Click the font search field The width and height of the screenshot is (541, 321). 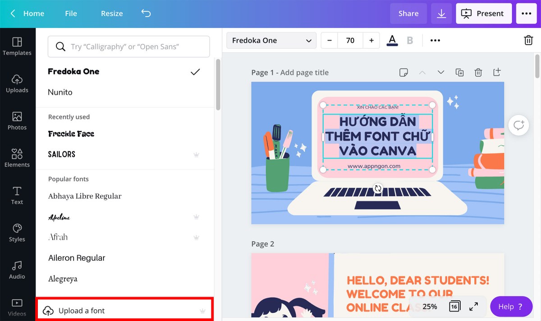(x=129, y=46)
